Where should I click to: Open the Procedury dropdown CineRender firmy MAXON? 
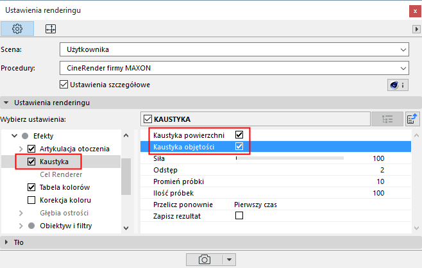coord(234,68)
